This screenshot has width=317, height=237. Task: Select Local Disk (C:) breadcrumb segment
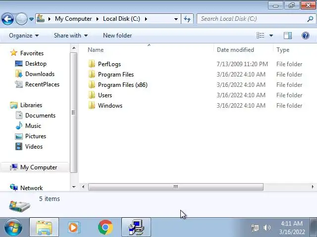pyautogui.click(x=121, y=19)
